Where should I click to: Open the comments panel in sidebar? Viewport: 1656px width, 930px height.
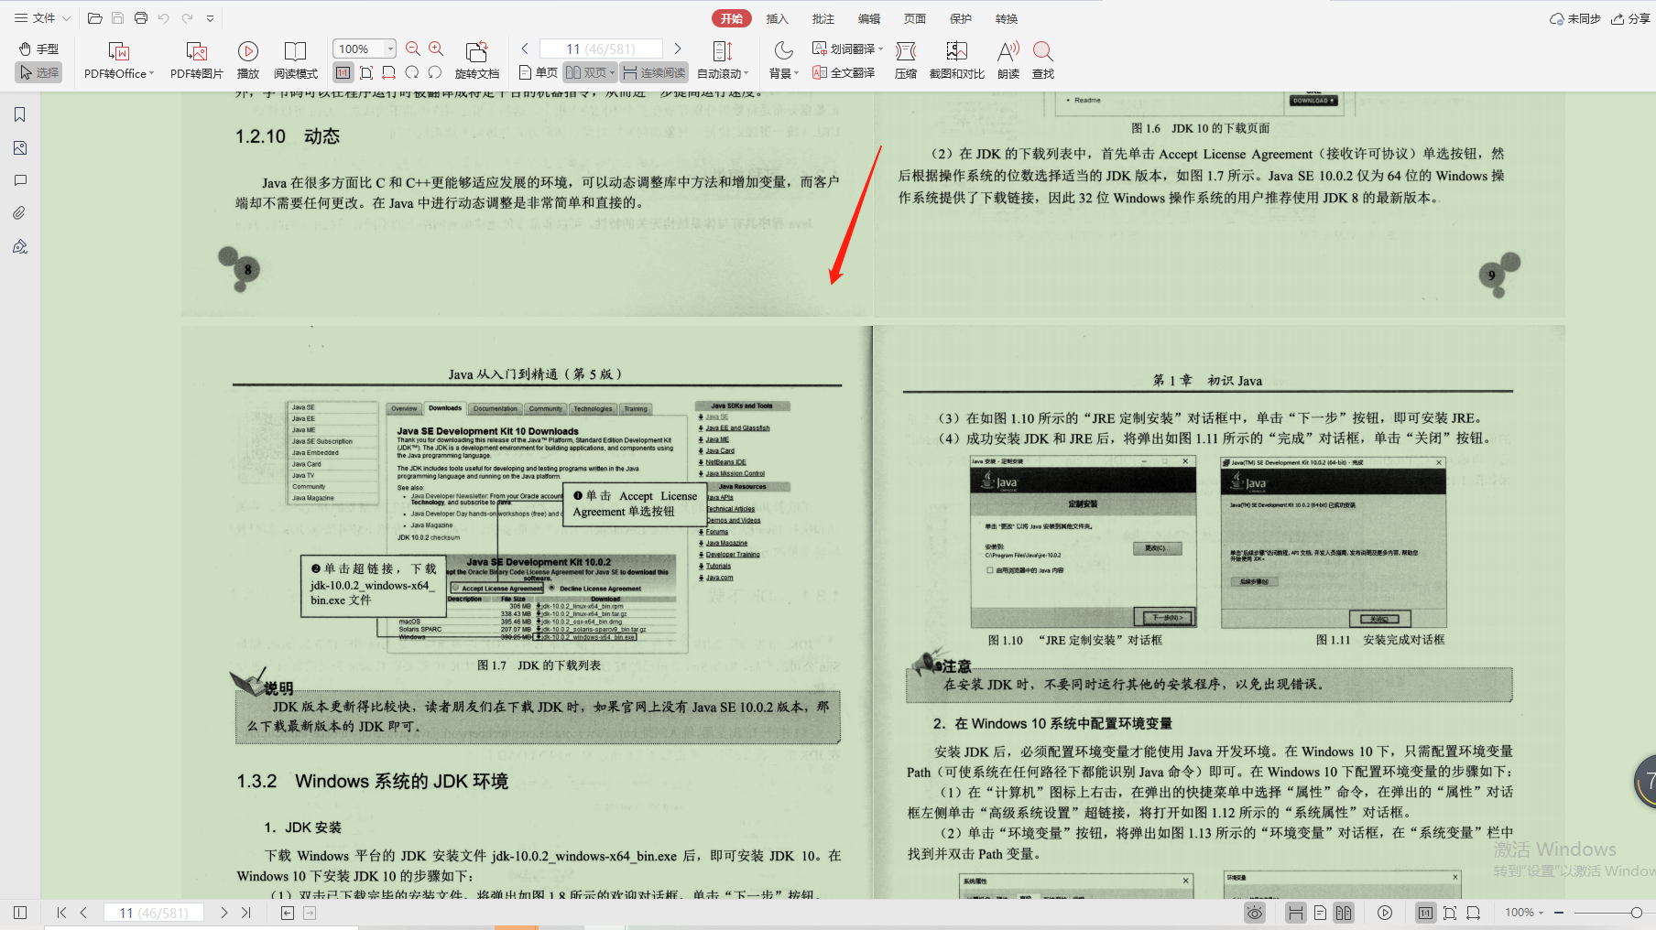[20, 180]
